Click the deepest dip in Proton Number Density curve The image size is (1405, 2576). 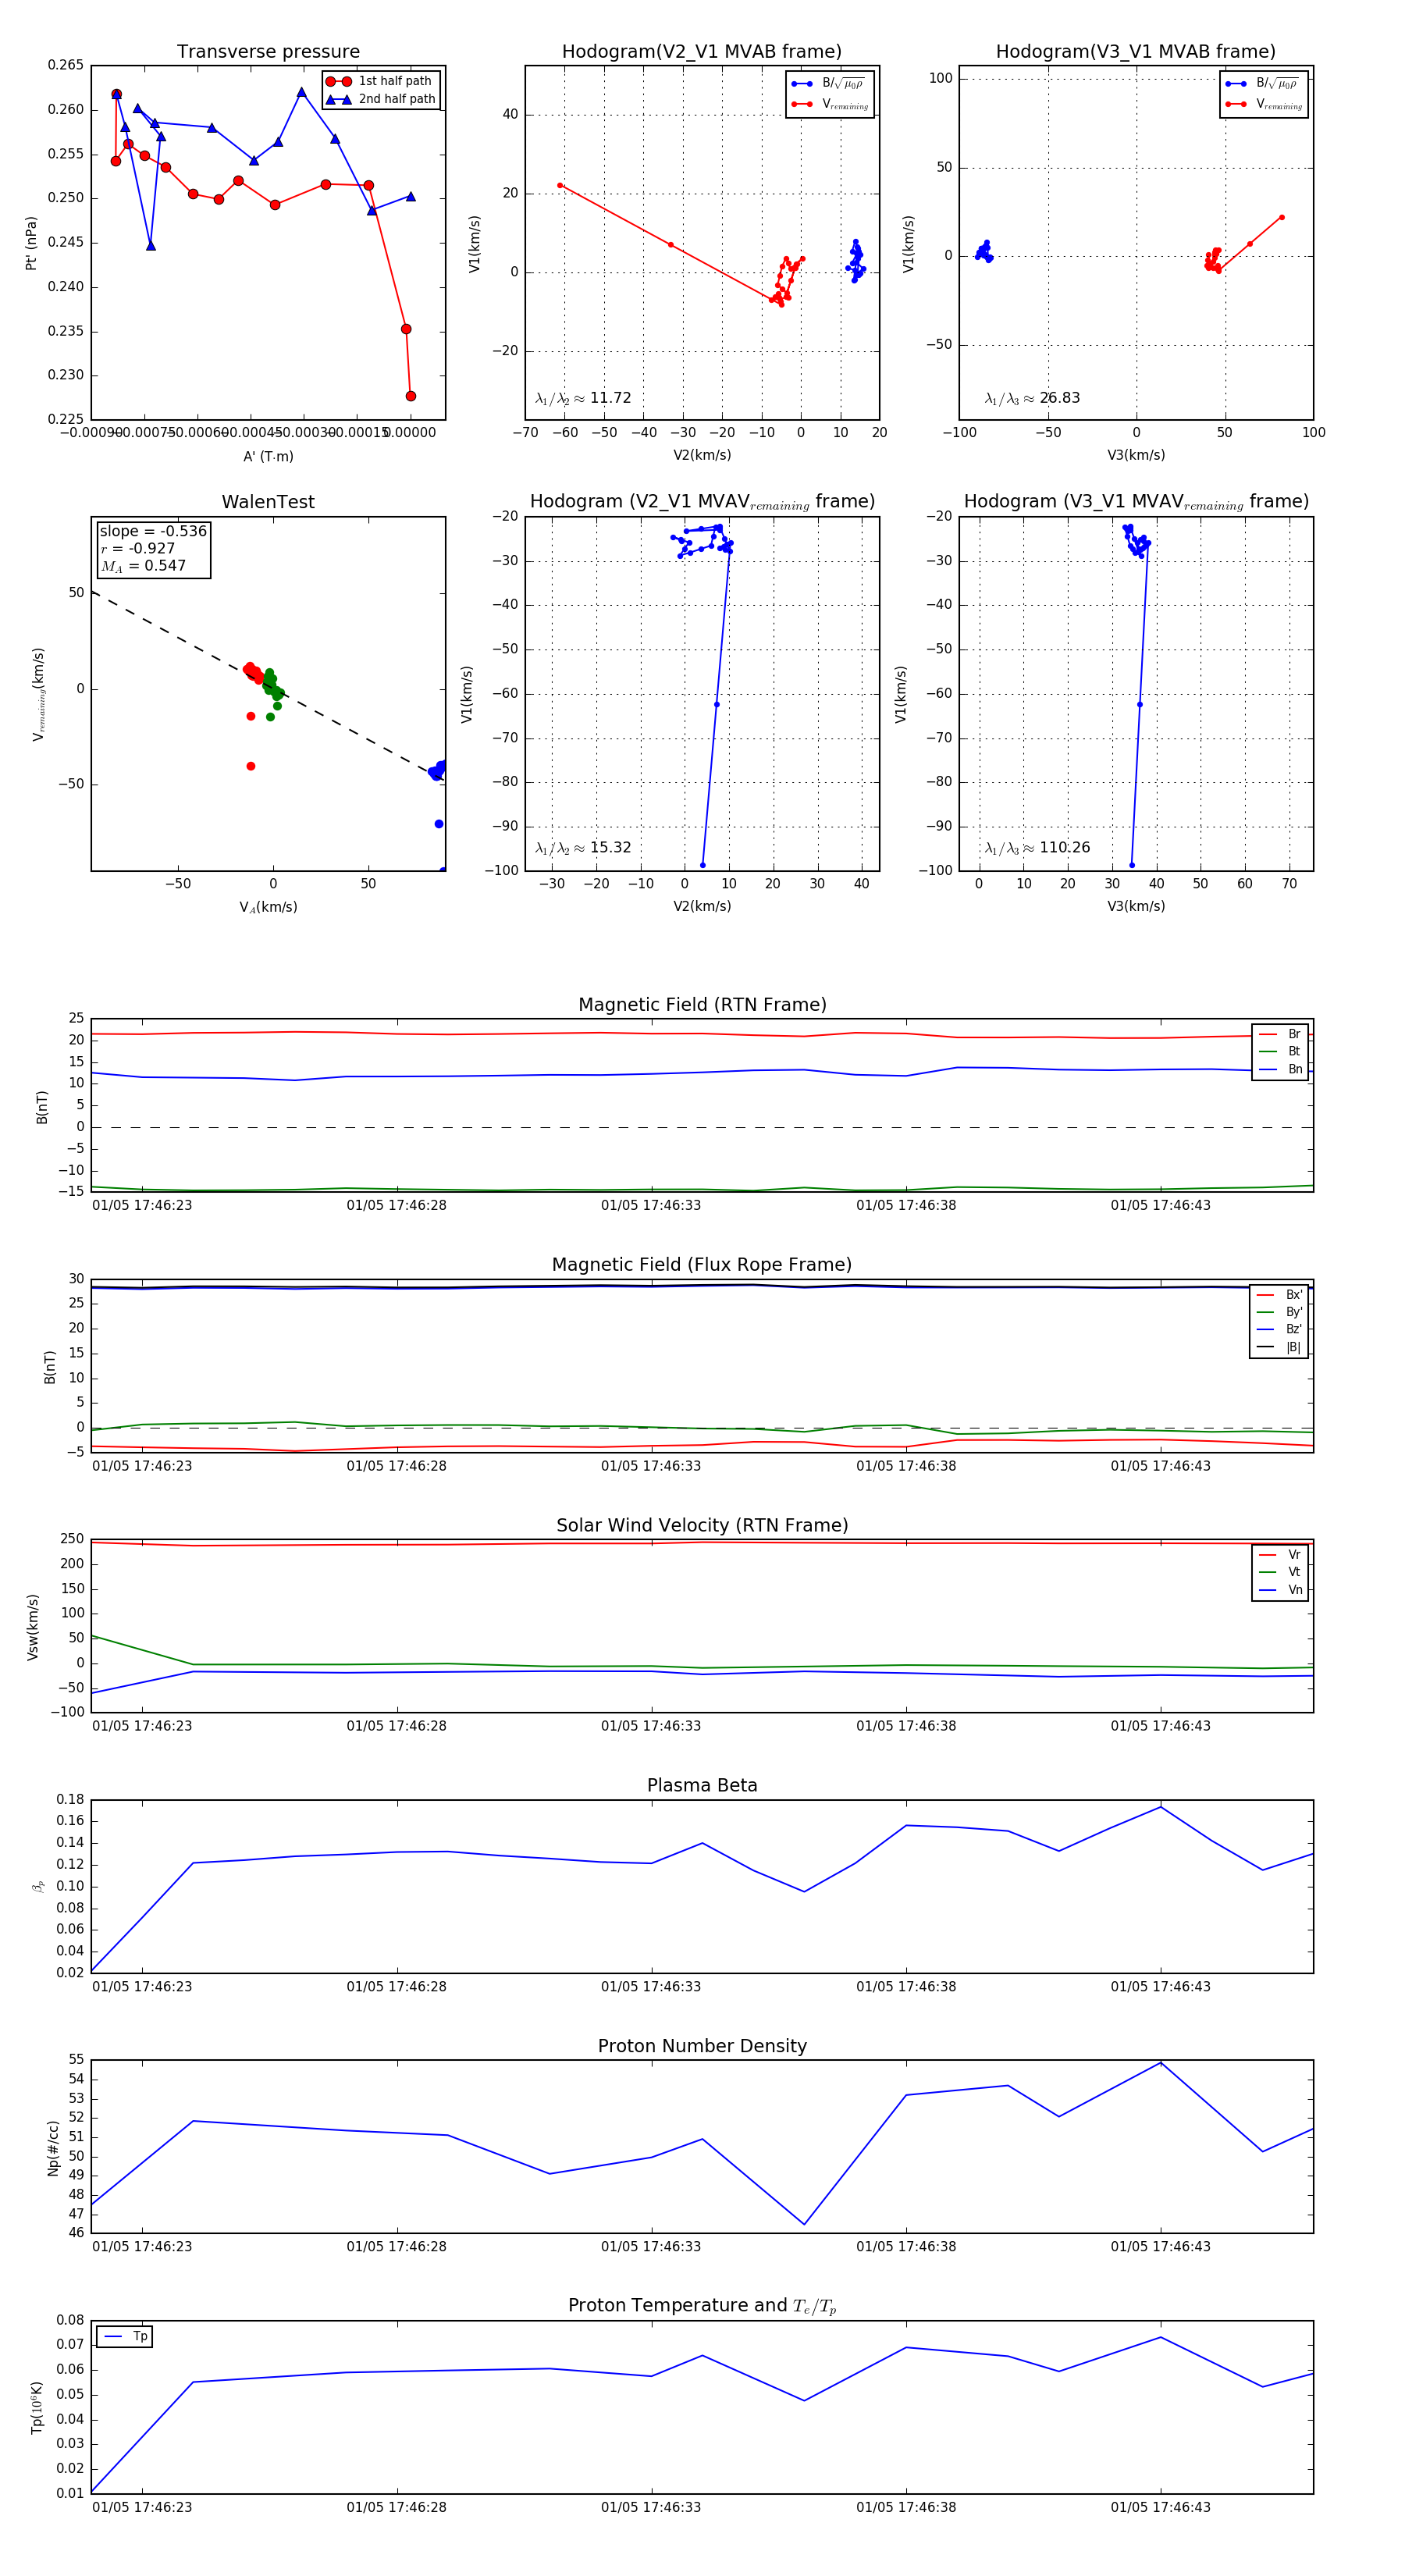point(805,2224)
